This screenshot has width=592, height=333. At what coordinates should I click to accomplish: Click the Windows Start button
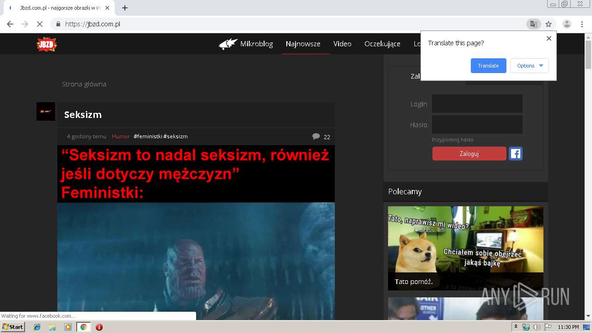[x=13, y=327]
